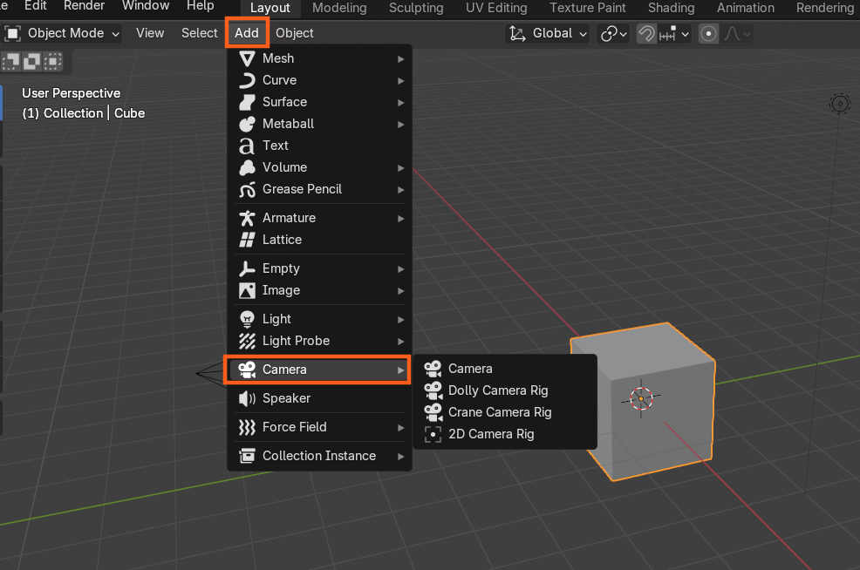Open the View menu
Image resolution: width=860 pixels, height=570 pixels.
click(x=150, y=33)
